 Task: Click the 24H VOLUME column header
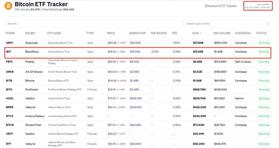pyautogui.click(x=222, y=33)
